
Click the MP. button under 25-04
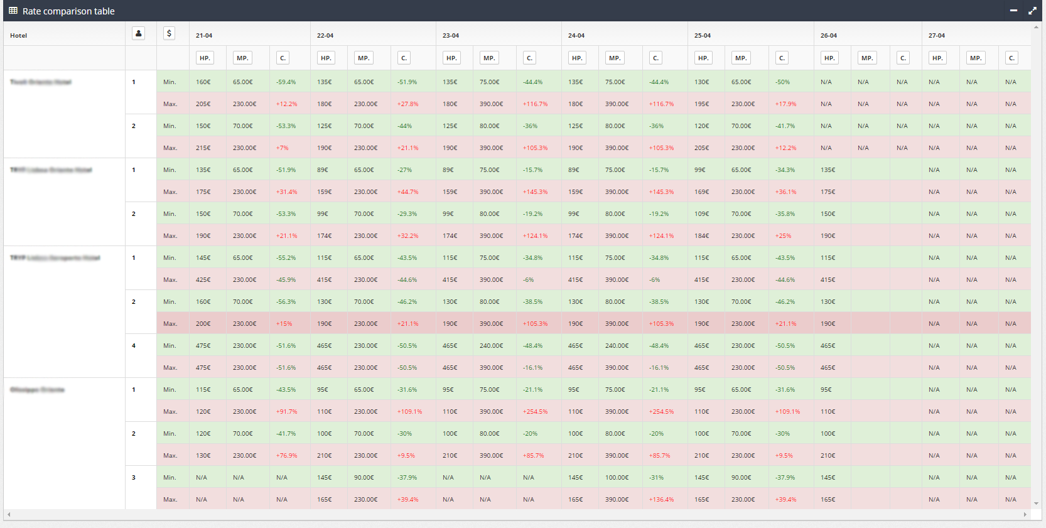tap(741, 58)
